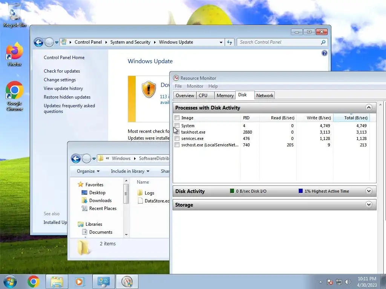
Task: Click the volume speaker icon in system tray
Action: click(348, 282)
